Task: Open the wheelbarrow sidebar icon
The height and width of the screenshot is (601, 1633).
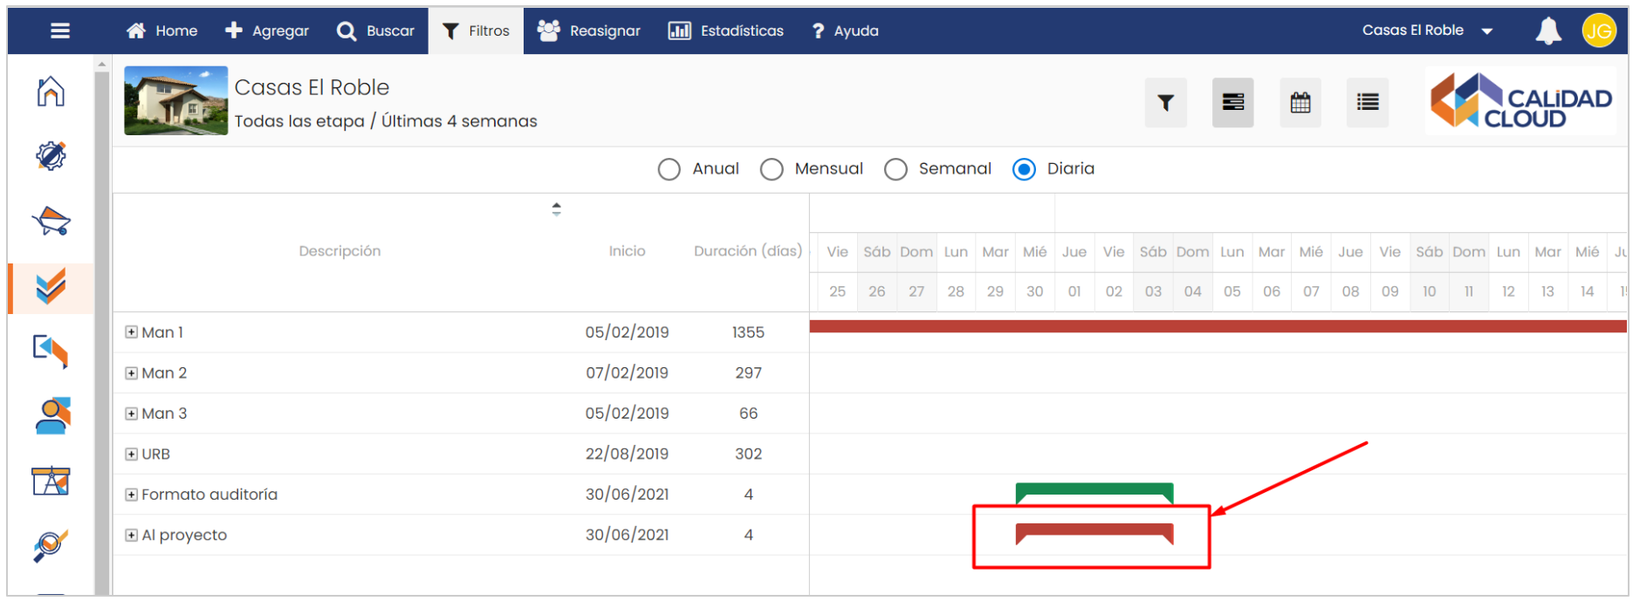Action: click(51, 222)
